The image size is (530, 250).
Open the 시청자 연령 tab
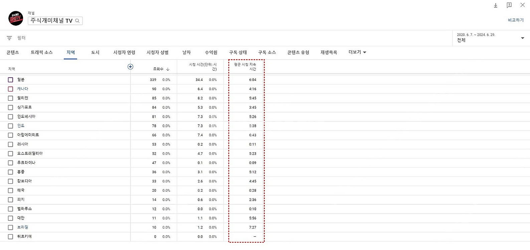(124, 52)
